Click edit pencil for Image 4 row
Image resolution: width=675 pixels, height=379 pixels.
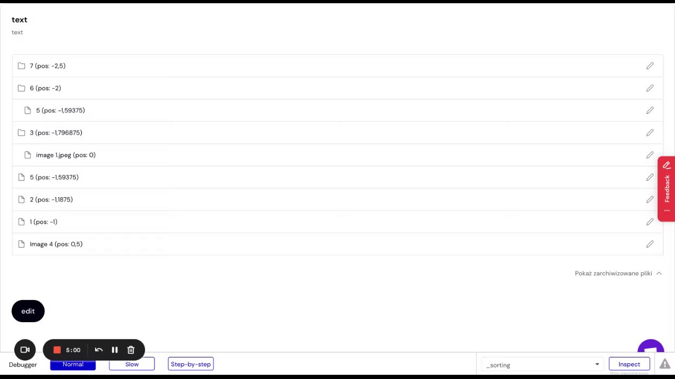pos(650,244)
